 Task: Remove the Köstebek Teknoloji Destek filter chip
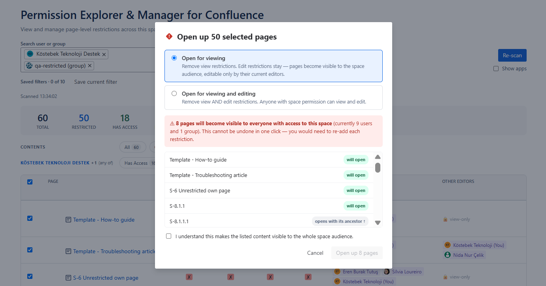tap(104, 54)
